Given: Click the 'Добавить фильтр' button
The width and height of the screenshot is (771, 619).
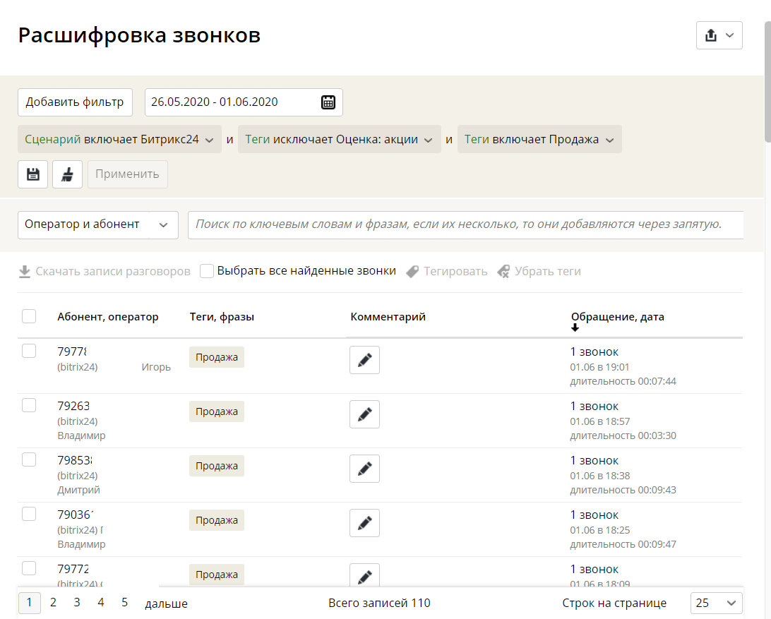Looking at the screenshot, I should [75, 102].
